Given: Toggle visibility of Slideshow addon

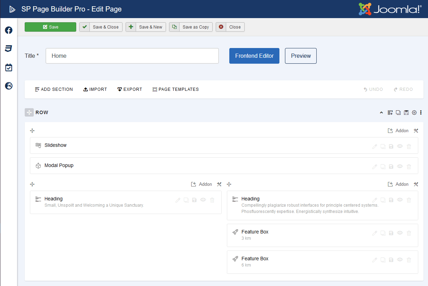Looking at the screenshot, I should click(400, 146).
